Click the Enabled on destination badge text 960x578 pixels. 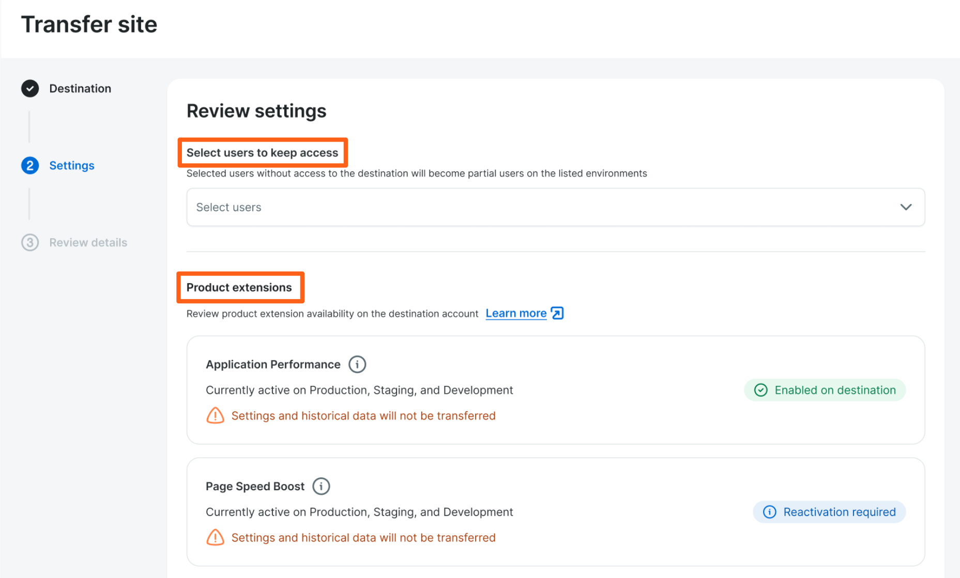tap(835, 390)
